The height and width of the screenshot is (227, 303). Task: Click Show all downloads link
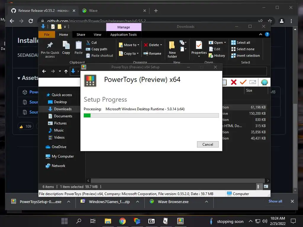click(275, 201)
